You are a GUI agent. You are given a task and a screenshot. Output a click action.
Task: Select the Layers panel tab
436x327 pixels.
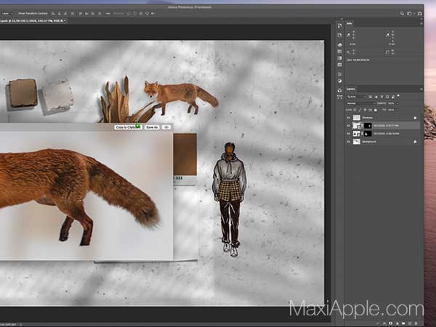[x=351, y=89]
